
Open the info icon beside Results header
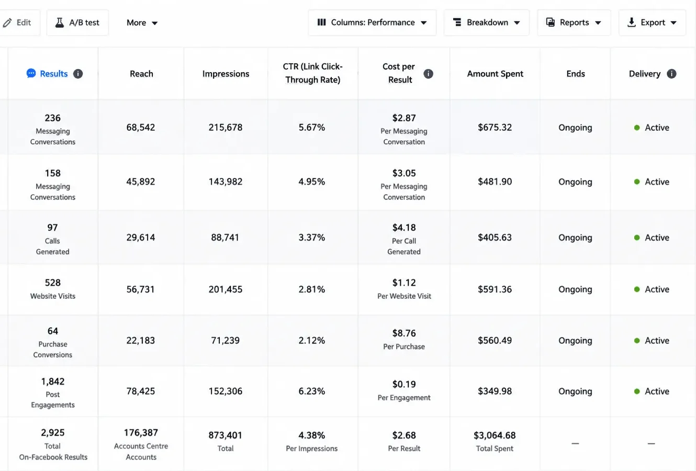pyautogui.click(x=78, y=74)
